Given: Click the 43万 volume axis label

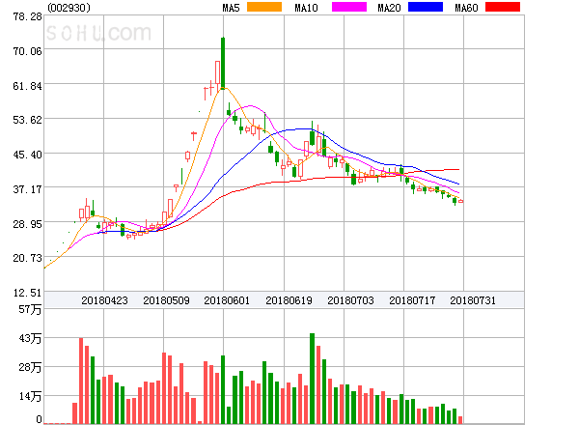Looking at the screenshot, I should tap(30, 338).
